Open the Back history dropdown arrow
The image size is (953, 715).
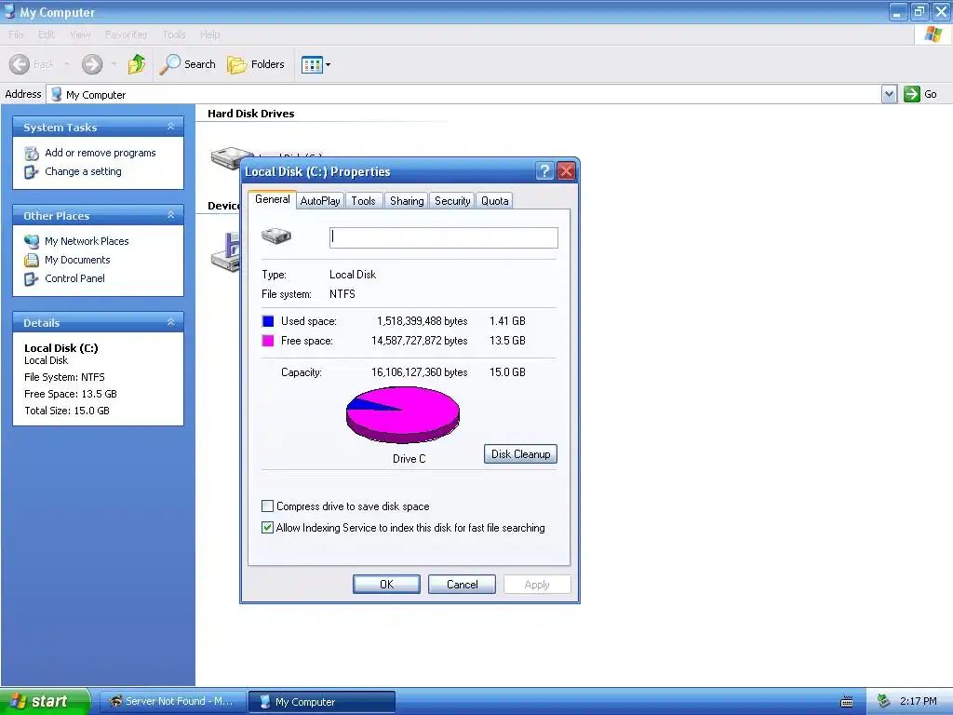(x=66, y=64)
